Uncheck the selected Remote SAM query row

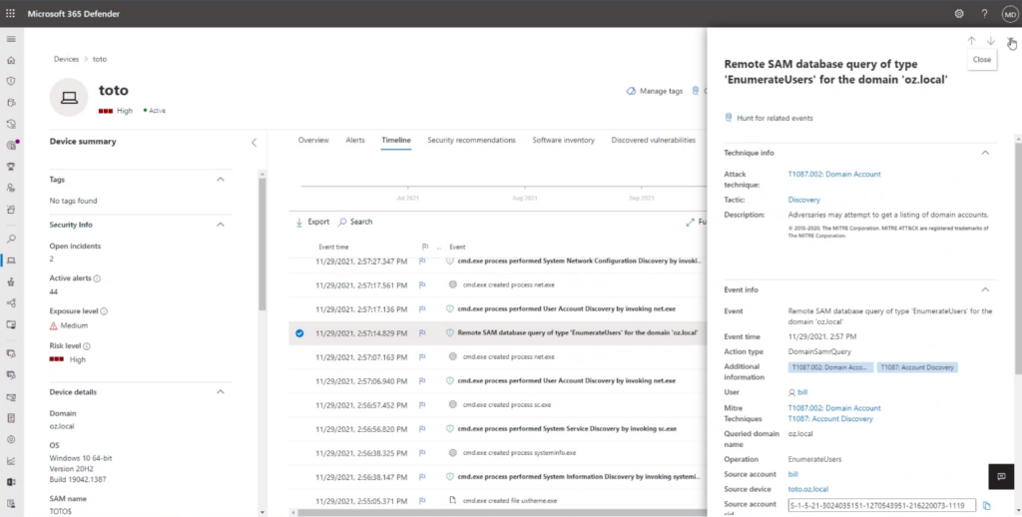(299, 333)
